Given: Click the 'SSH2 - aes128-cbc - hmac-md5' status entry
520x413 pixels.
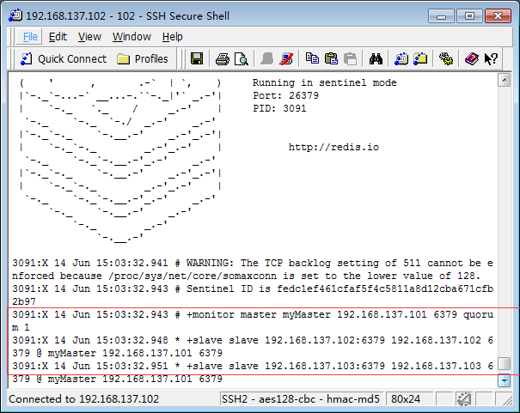Looking at the screenshot, I should [x=301, y=398].
